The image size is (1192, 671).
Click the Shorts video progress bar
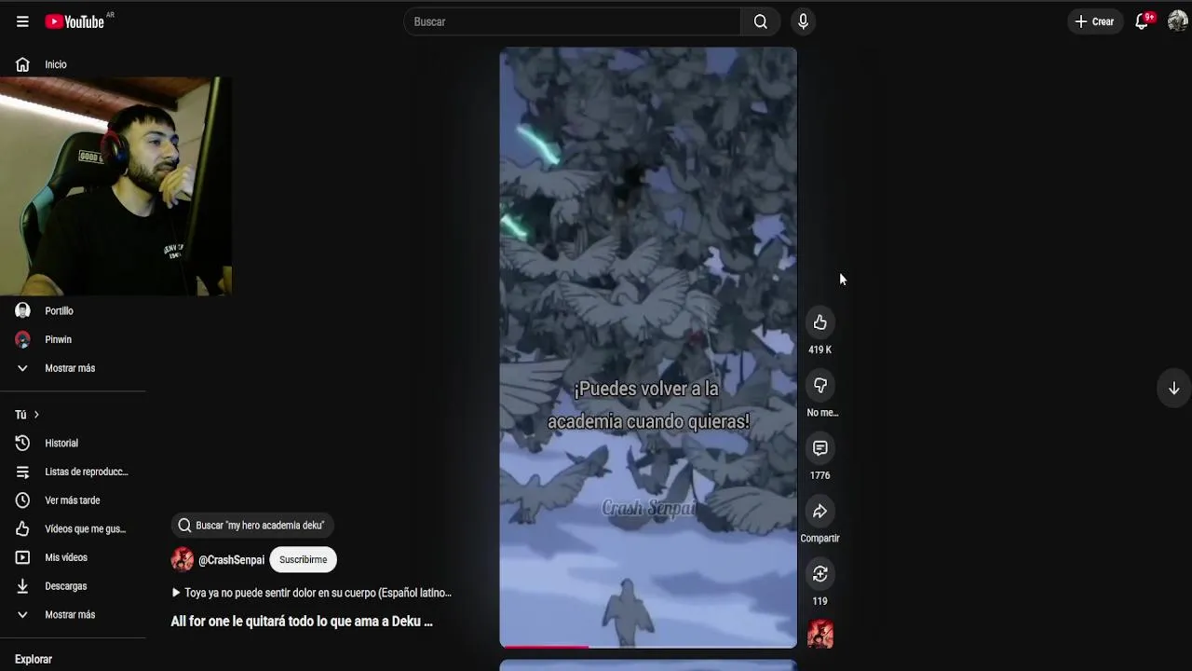point(648,645)
